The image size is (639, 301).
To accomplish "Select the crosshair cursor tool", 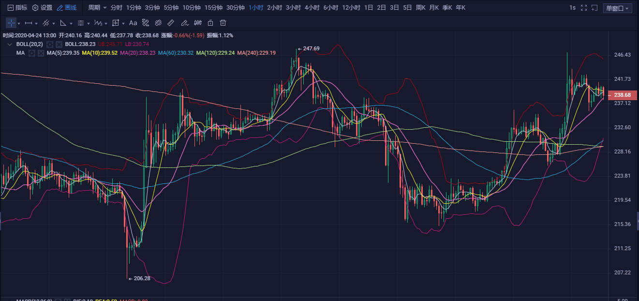I will (11, 23).
